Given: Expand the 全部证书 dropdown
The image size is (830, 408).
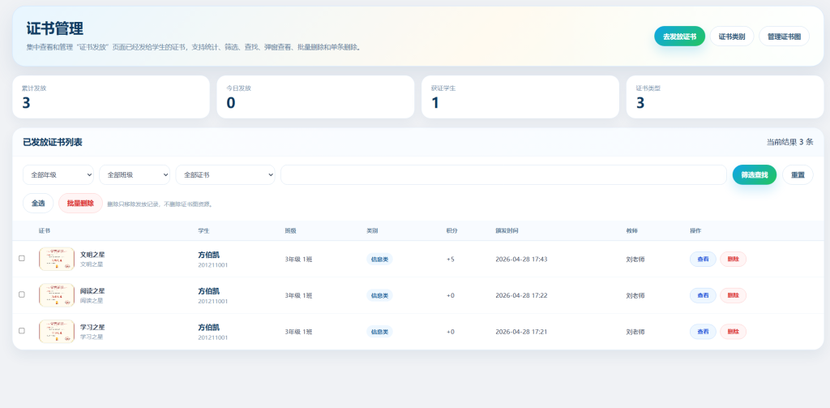Looking at the screenshot, I should click(x=225, y=175).
